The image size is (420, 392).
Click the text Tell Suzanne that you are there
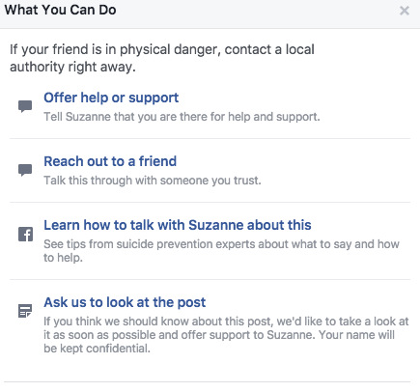click(182, 117)
